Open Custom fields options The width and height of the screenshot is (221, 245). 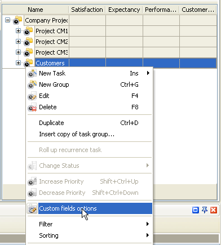click(89, 208)
